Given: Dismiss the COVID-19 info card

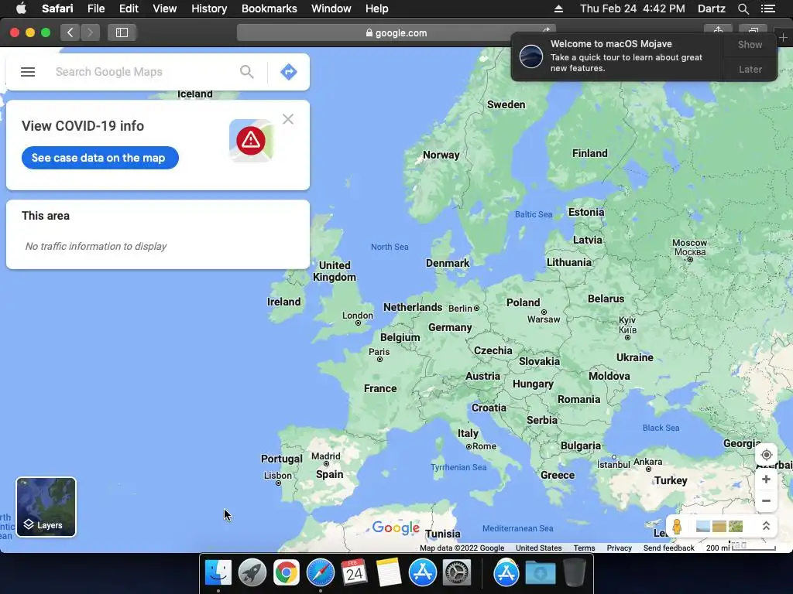Looking at the screenshot, I should [288, 119].
